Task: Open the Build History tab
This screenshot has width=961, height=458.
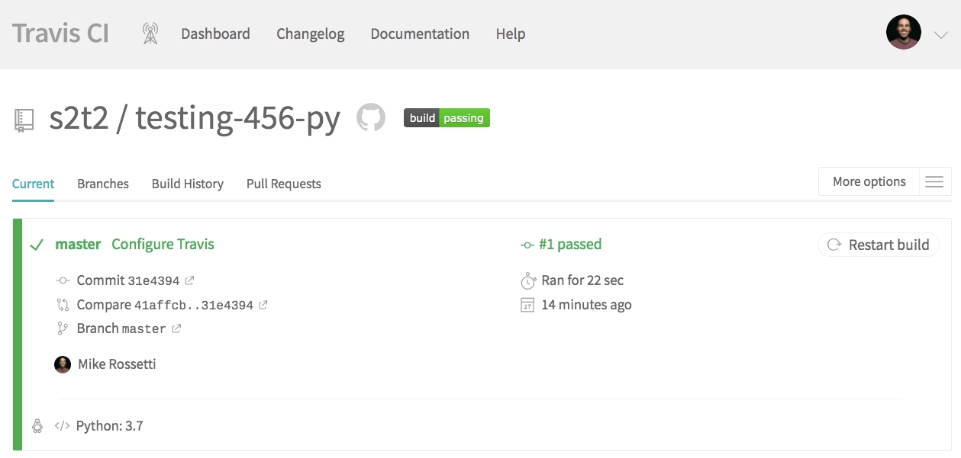Action: [x=188, y=184]
